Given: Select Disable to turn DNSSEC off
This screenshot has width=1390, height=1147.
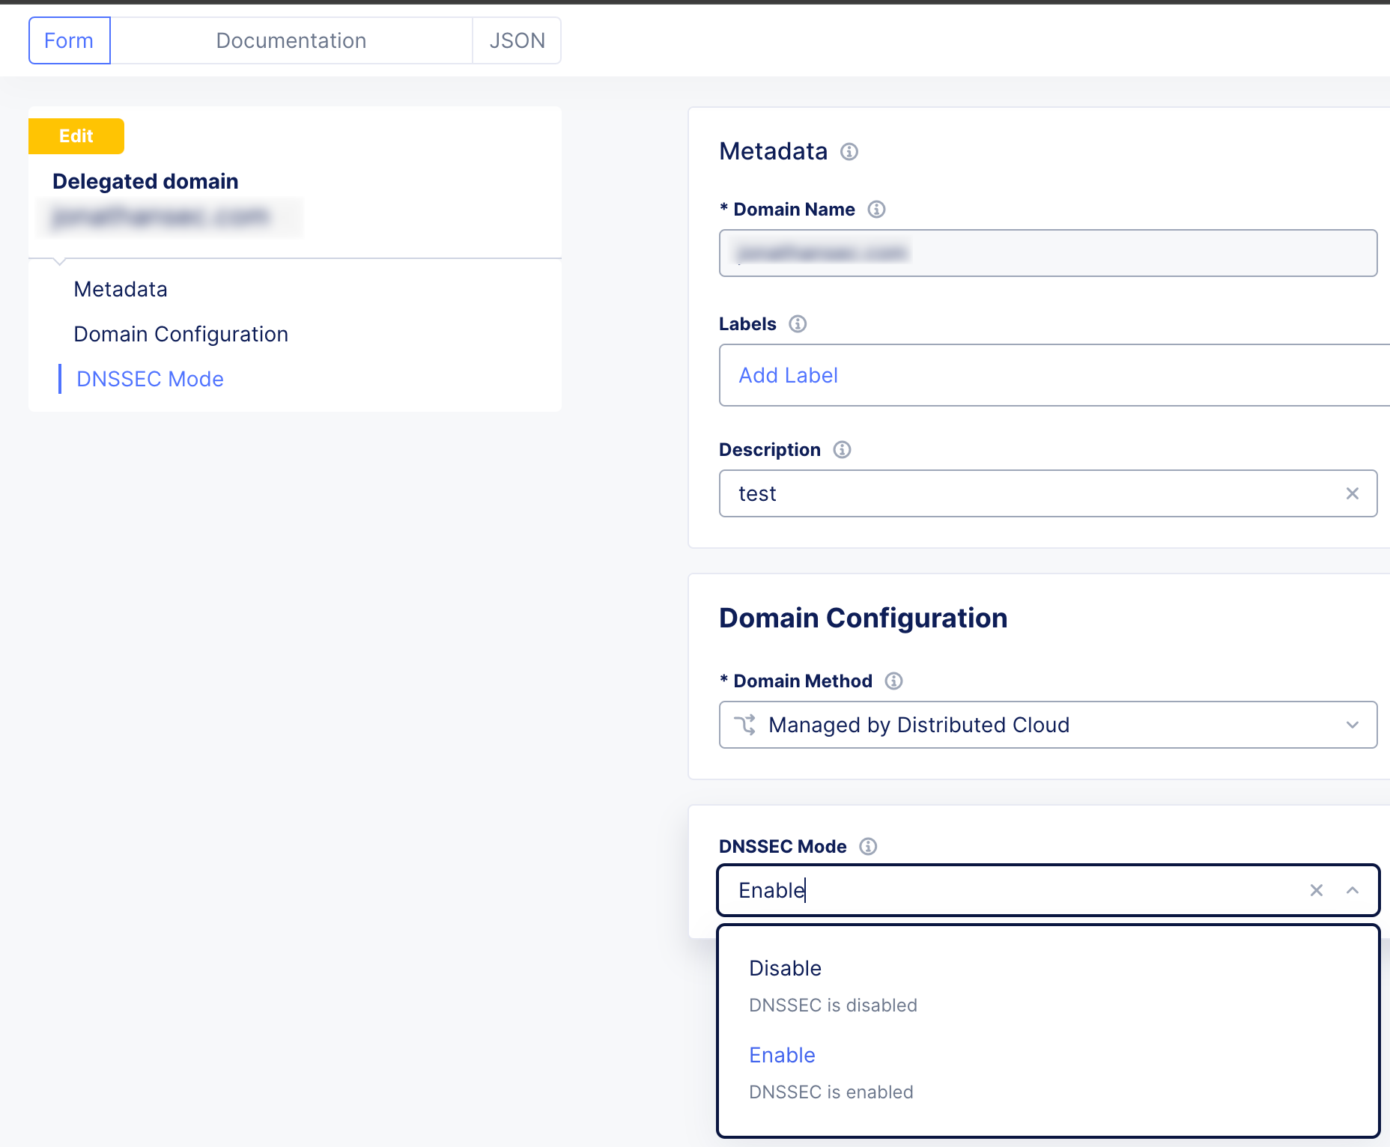Looking at the screenshot, I should pyautogui.click(x=785, y=967).
